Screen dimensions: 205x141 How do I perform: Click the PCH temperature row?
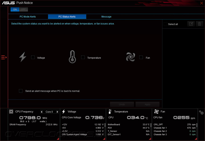tap(129, 128)
